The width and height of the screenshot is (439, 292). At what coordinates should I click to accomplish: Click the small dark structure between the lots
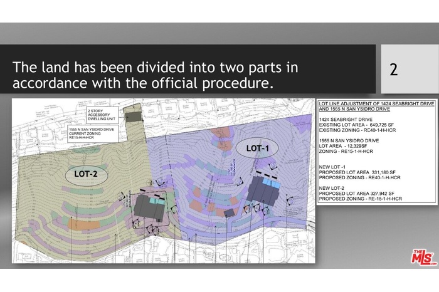tap(229, 213)
